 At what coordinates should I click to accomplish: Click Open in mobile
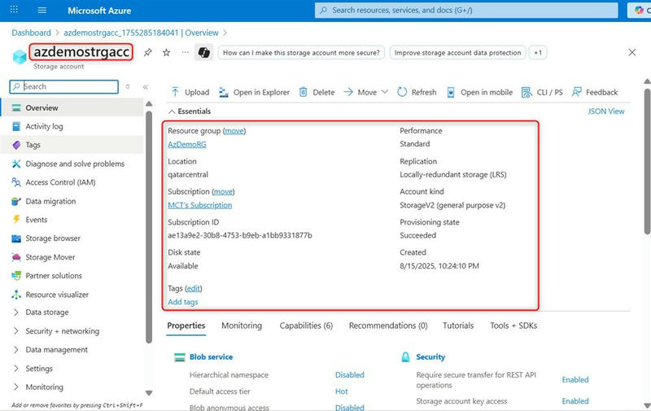click(479, 92)
